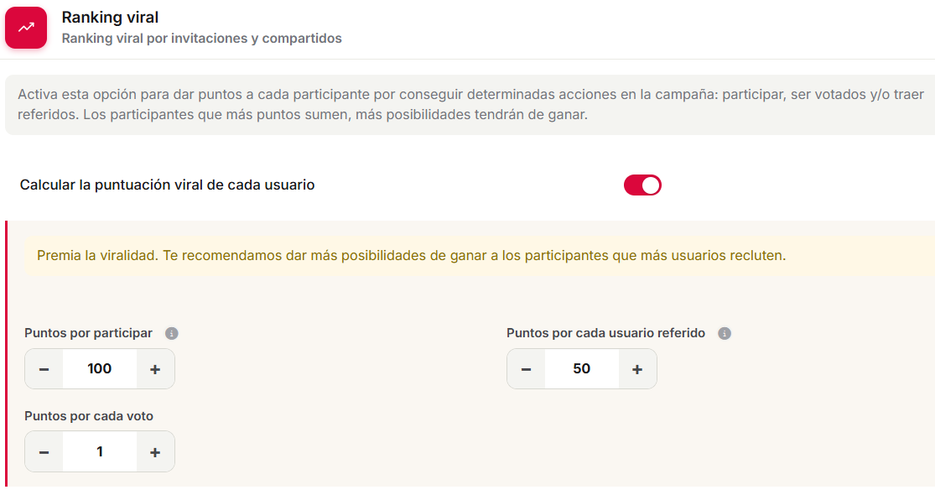Increase Puntos por cada voto with plus

(x=155, y=452)
